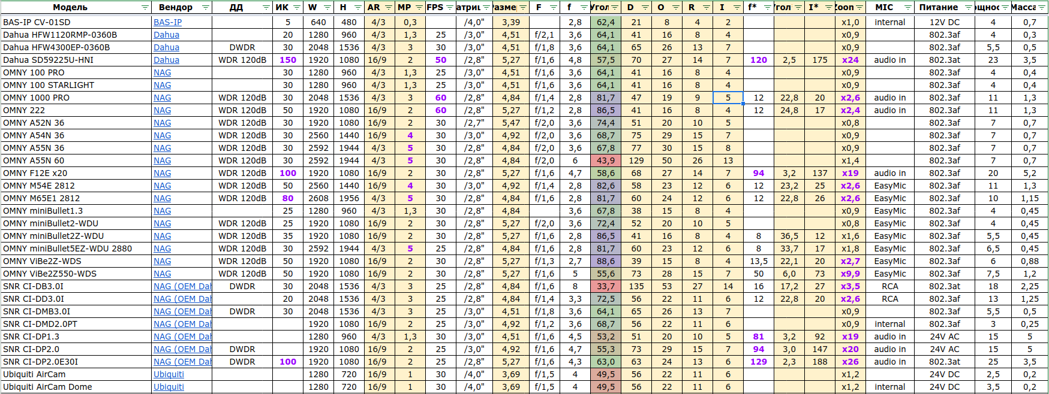Open NAG (OEM Dahua) link for SNR CI-DB3.0I
The image size is (1049, 394).
[x=182, y=286]
